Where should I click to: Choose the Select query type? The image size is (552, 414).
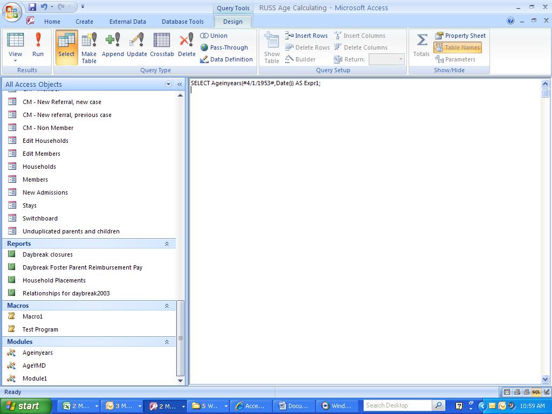click(66, 47)
